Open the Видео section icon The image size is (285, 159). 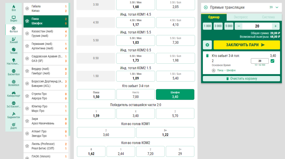pos(14,17)
